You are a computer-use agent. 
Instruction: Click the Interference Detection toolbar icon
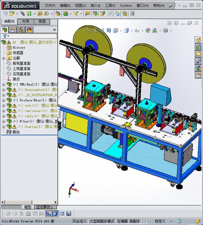[117, 14]
